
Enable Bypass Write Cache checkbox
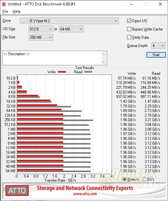coord(129,29)
